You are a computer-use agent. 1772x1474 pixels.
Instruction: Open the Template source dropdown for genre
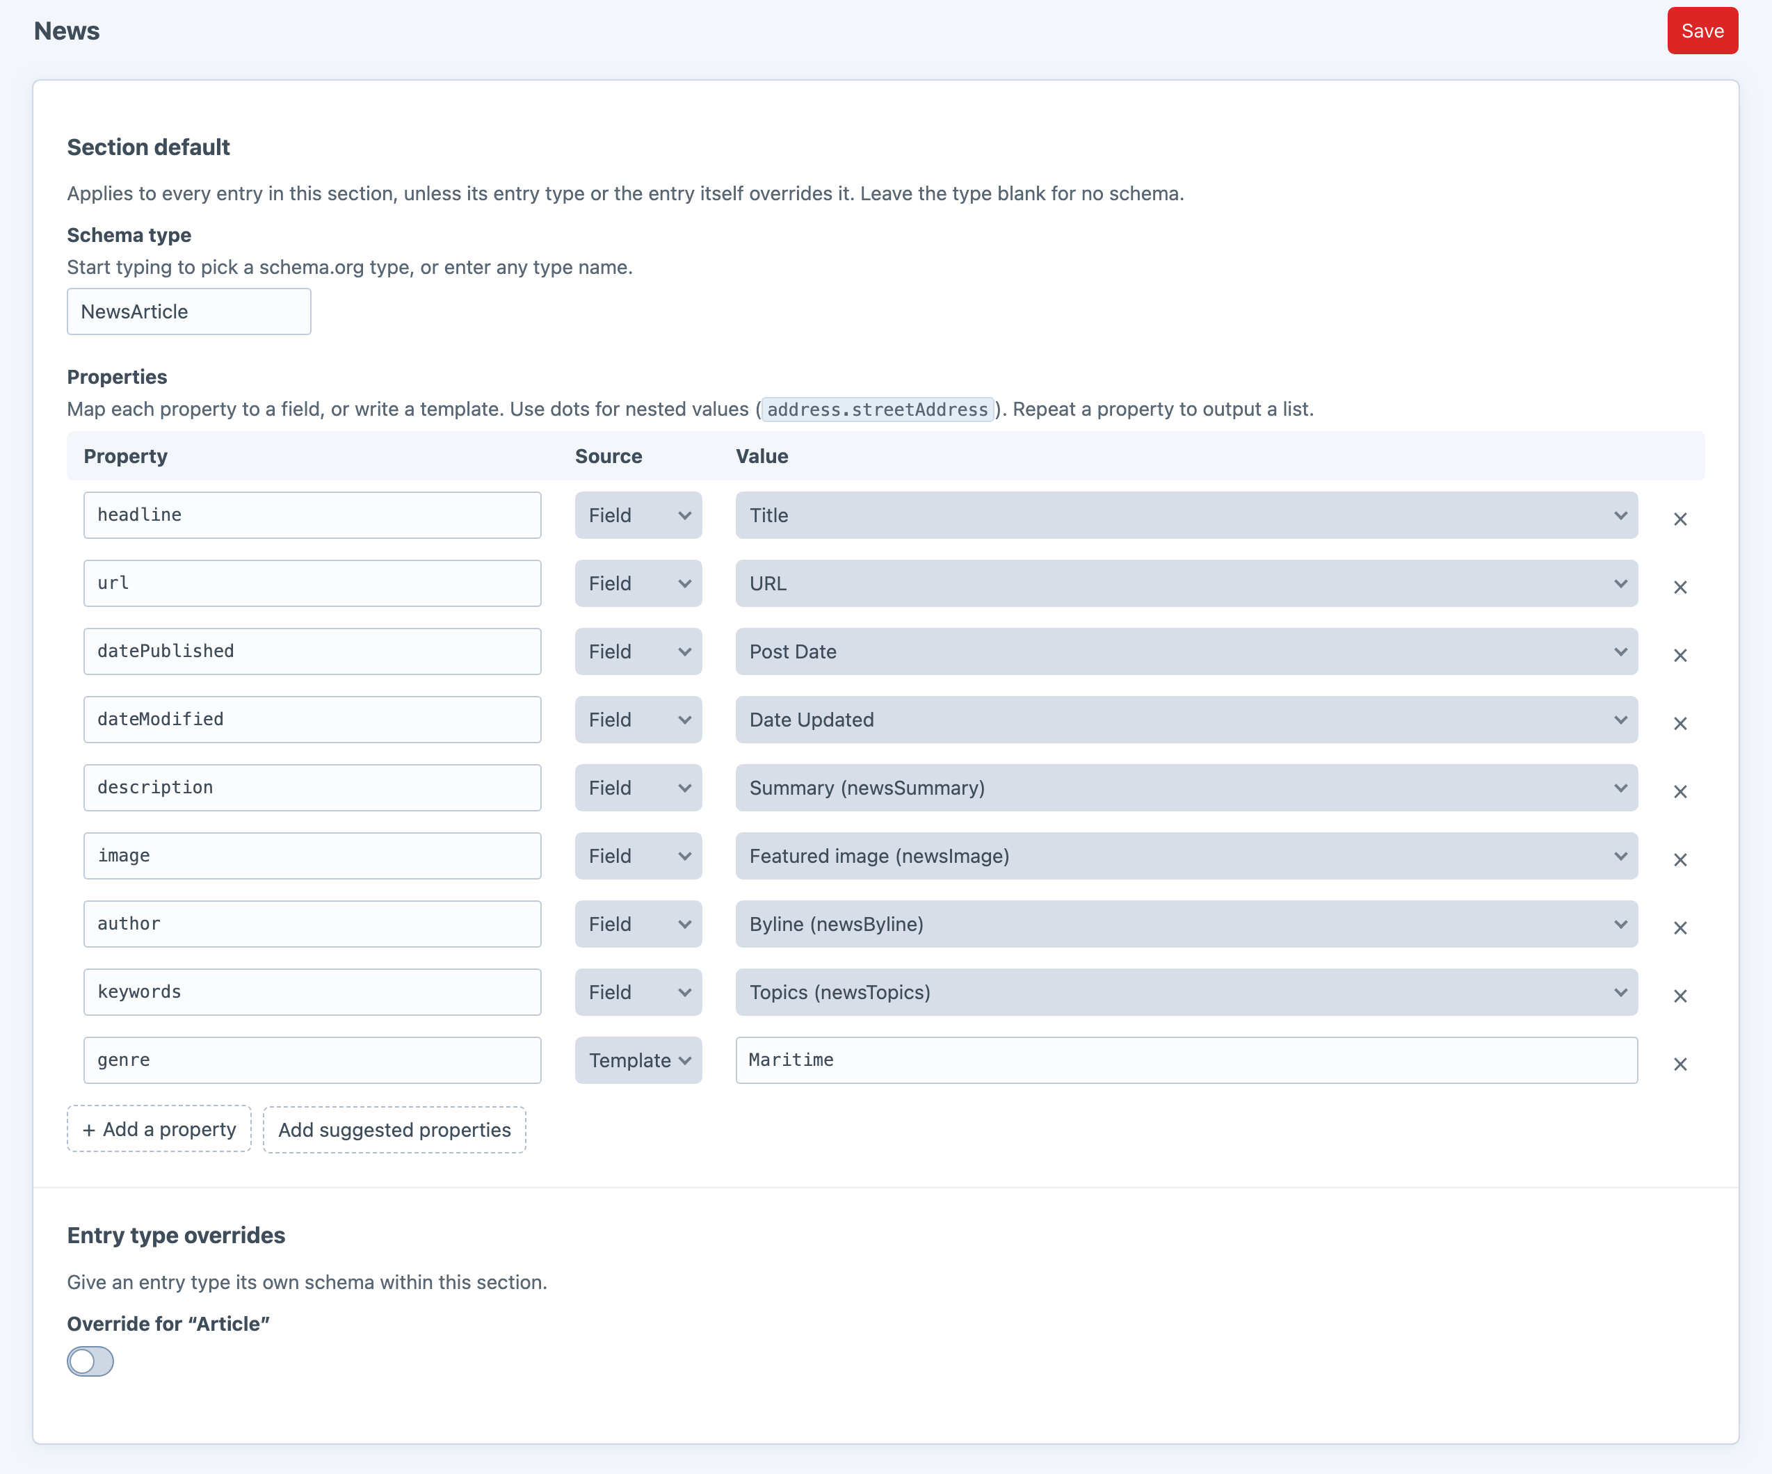pos(638,1060)
